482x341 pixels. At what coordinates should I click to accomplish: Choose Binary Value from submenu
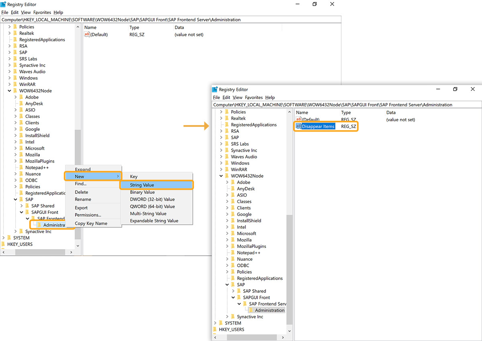[157, 192]
